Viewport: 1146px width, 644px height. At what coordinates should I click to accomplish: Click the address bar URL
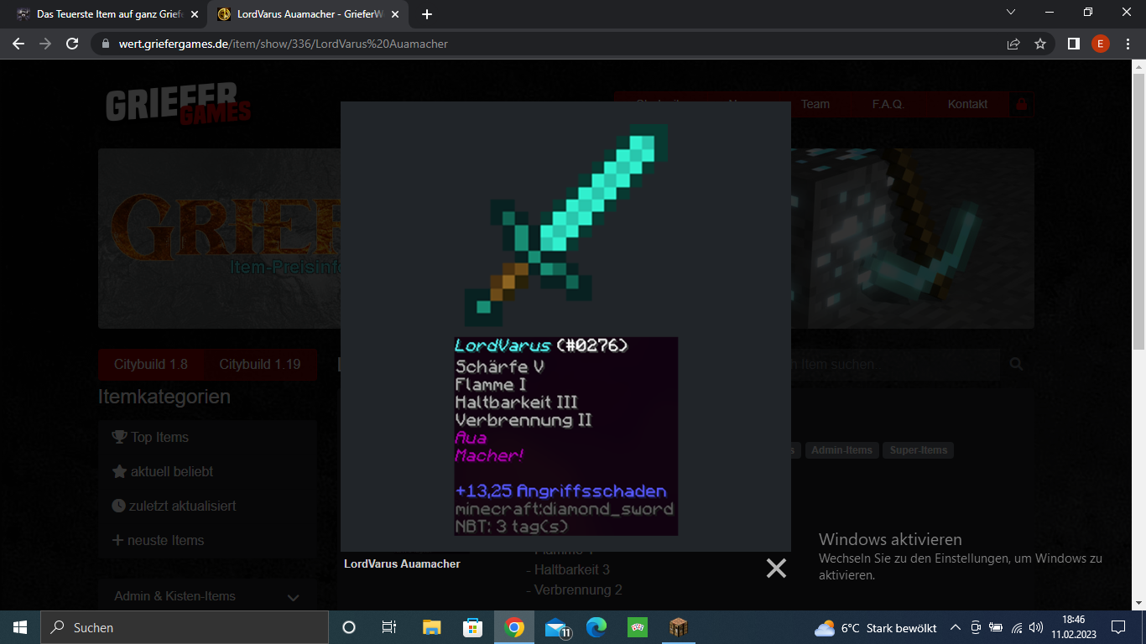tap(284, 44)
